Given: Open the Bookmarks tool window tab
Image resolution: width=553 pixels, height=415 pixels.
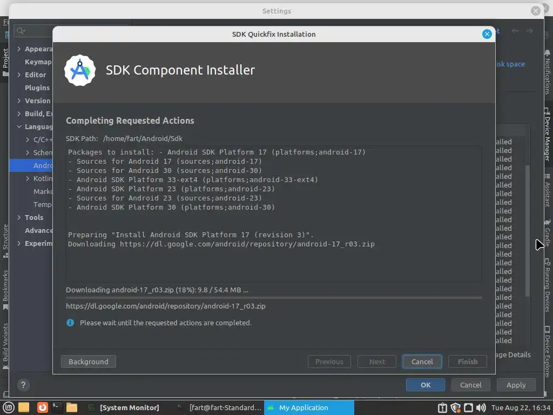Looking at the screenshot, I should tap(5, 290).
